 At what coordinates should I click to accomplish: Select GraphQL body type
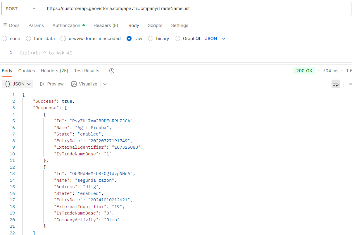pos(177,39)
